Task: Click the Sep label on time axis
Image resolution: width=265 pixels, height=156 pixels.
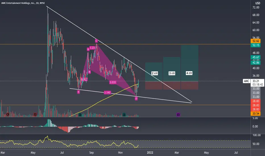Action: tap(92, 153)
